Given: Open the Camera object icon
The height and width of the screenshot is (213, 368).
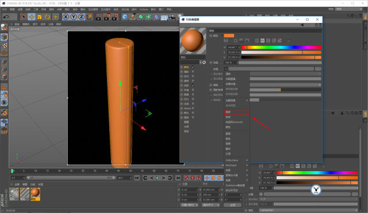Looking at the screenshot, I should point(172,17).
